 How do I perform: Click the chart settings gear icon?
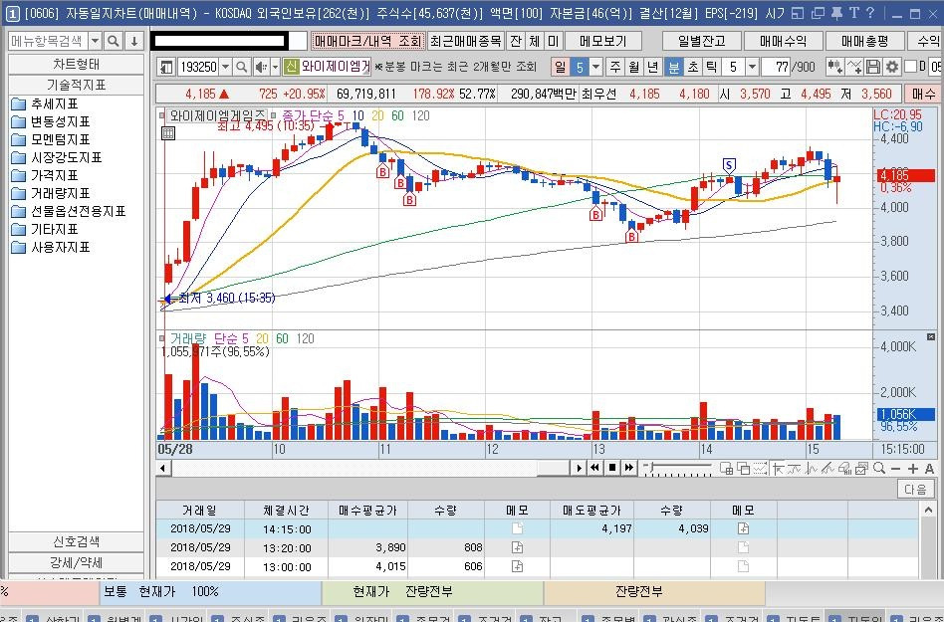pyautogui.click(x=891, y=67)
